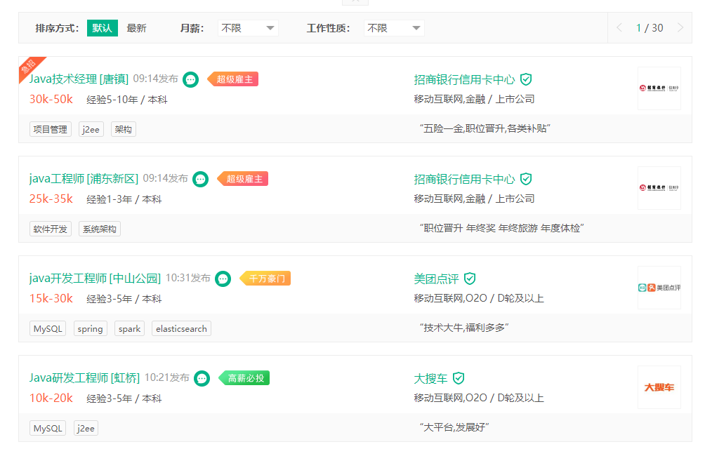The image size is (705, 449).
Task: Open java开发工程师 [中山公园] job posting
Action: (95, 279)
